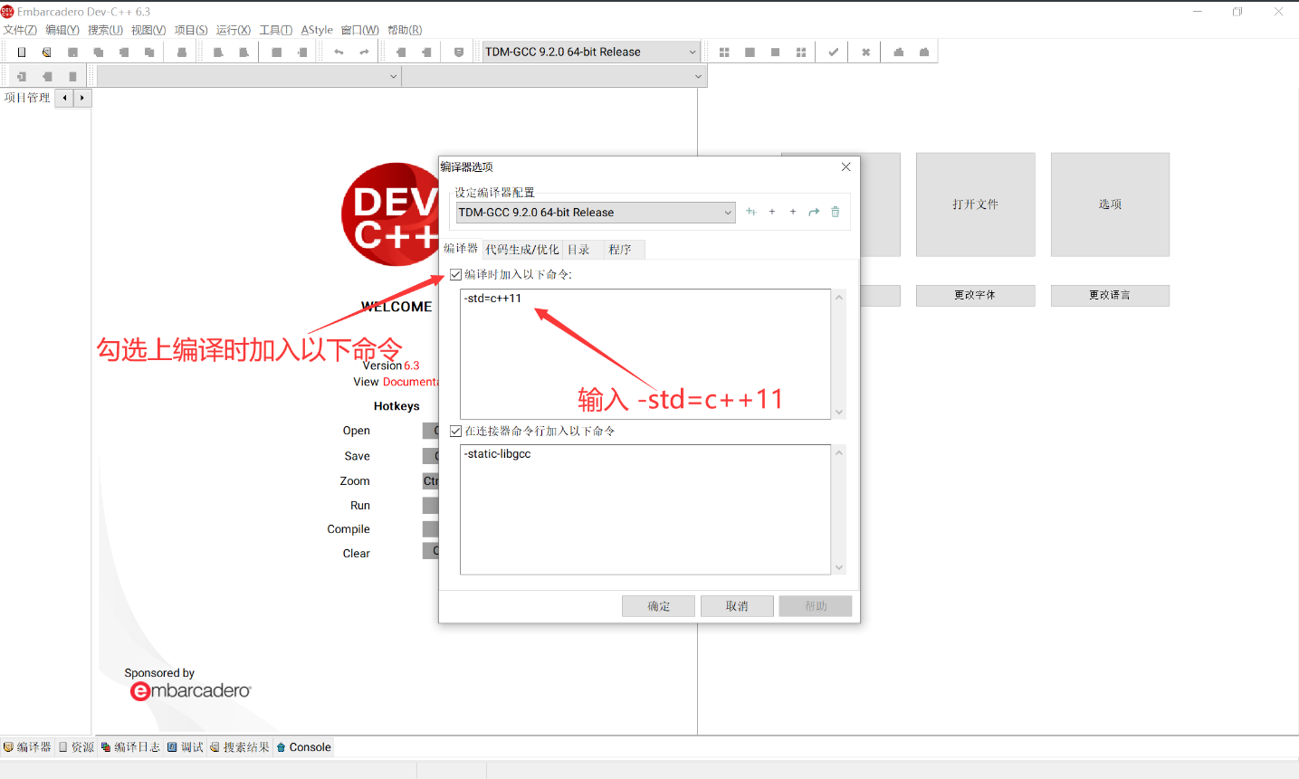Click the four-square grid icon in toolbar
The image size is (1299, 779).
pyautogui.click(x=724, y=52)
